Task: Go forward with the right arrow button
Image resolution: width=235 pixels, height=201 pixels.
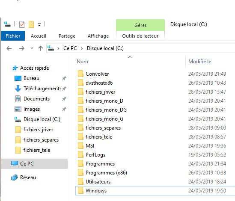Action: tap(22, 48)
